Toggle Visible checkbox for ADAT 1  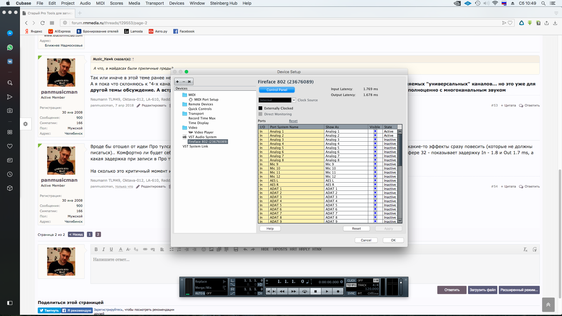(x=375, y=189)
